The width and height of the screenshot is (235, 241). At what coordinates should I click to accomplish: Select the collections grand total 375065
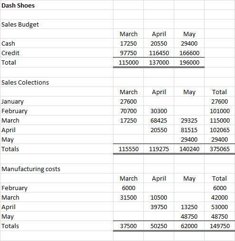(x=220, y=149)
